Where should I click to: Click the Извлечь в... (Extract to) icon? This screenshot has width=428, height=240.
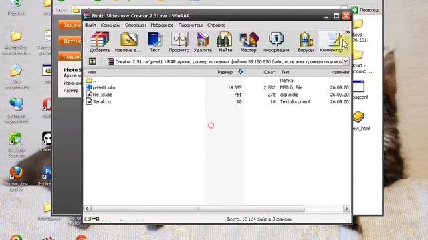point(128,42)
